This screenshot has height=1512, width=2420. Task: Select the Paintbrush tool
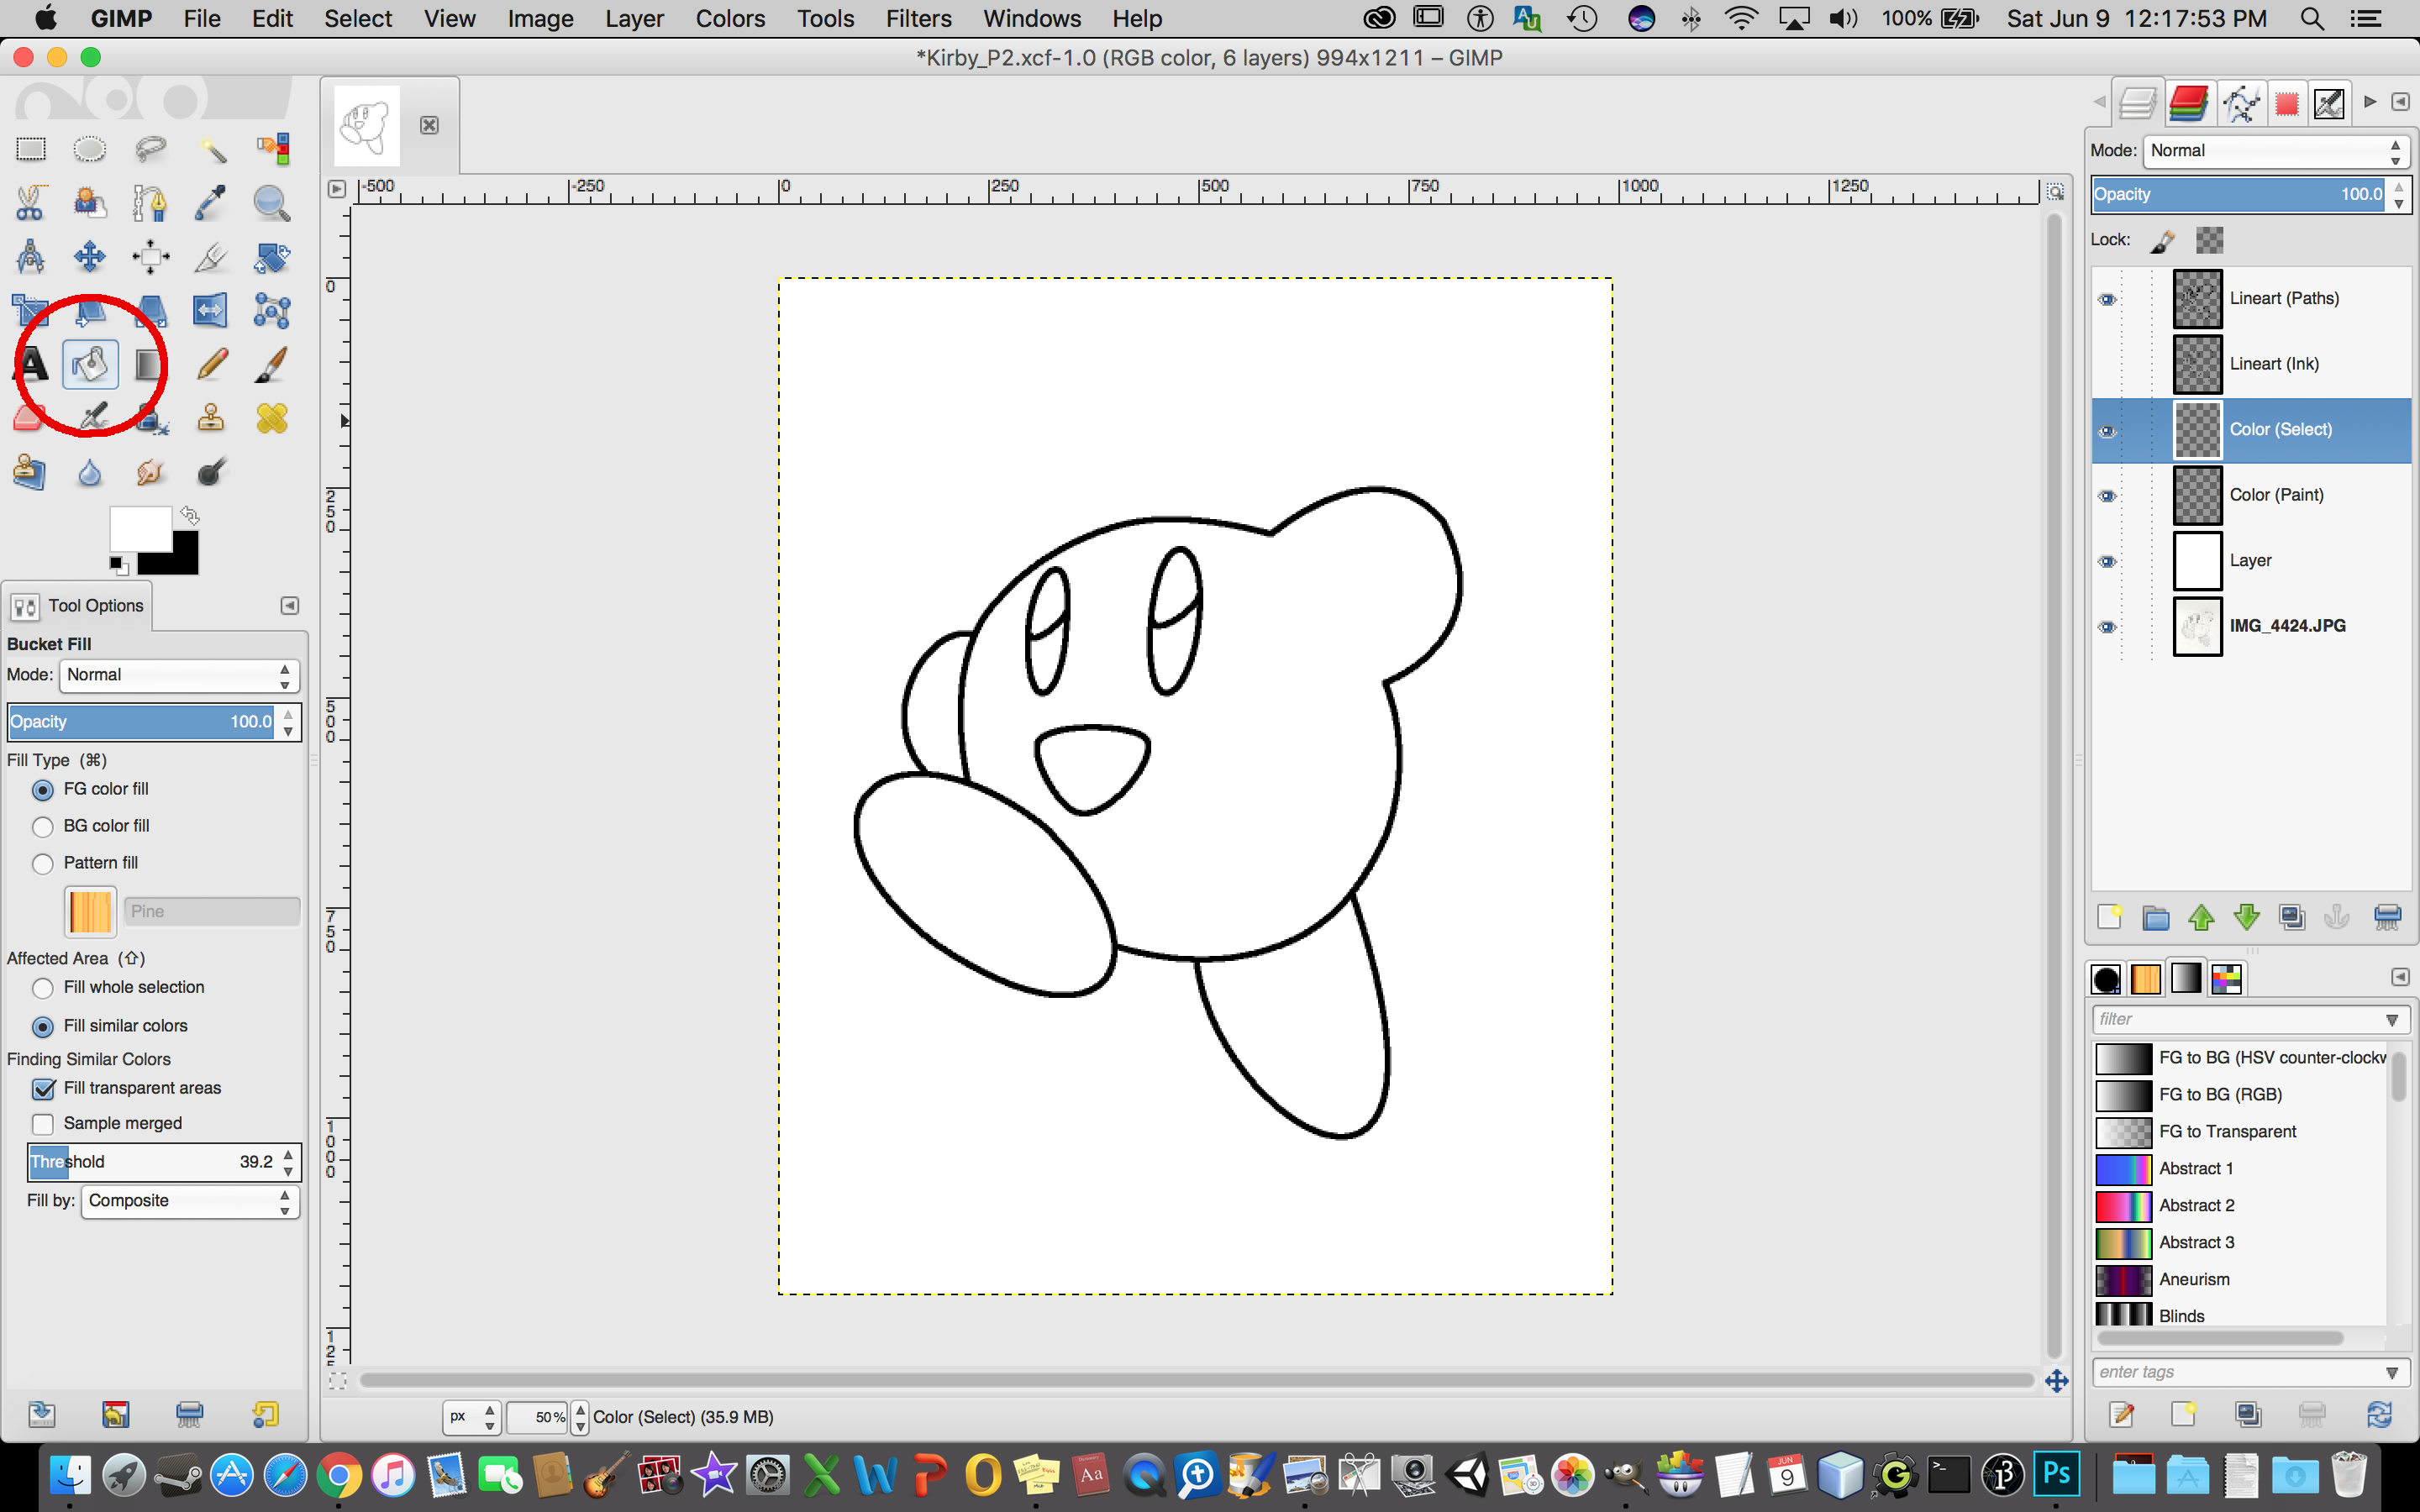(271, 365)
